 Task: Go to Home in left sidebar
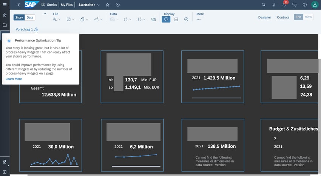click(5, 15)
